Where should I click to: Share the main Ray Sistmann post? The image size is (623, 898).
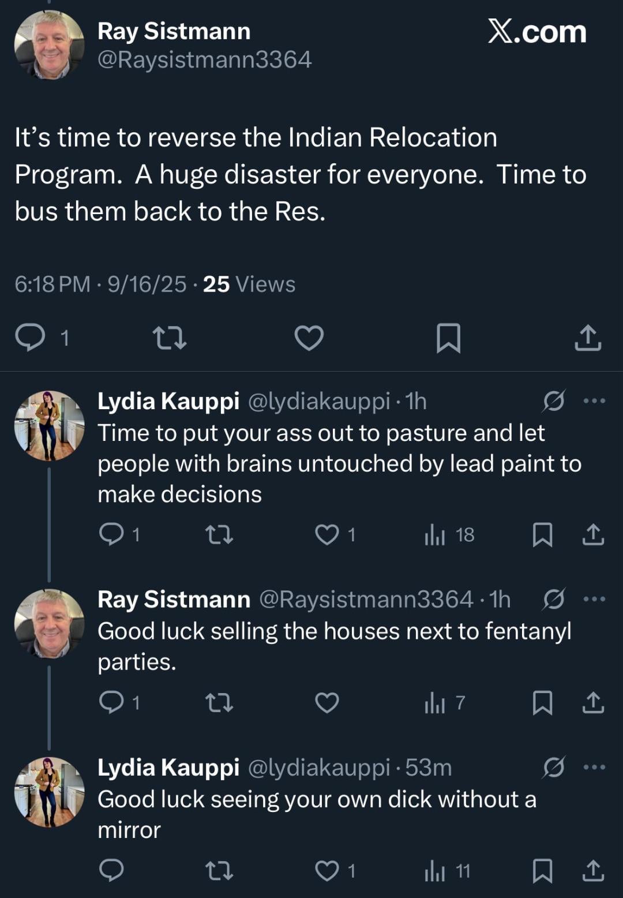(588, 338)
